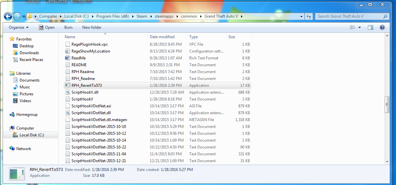396x185 pixels.
Task: Select the README text document
Action: pos(158,65)
